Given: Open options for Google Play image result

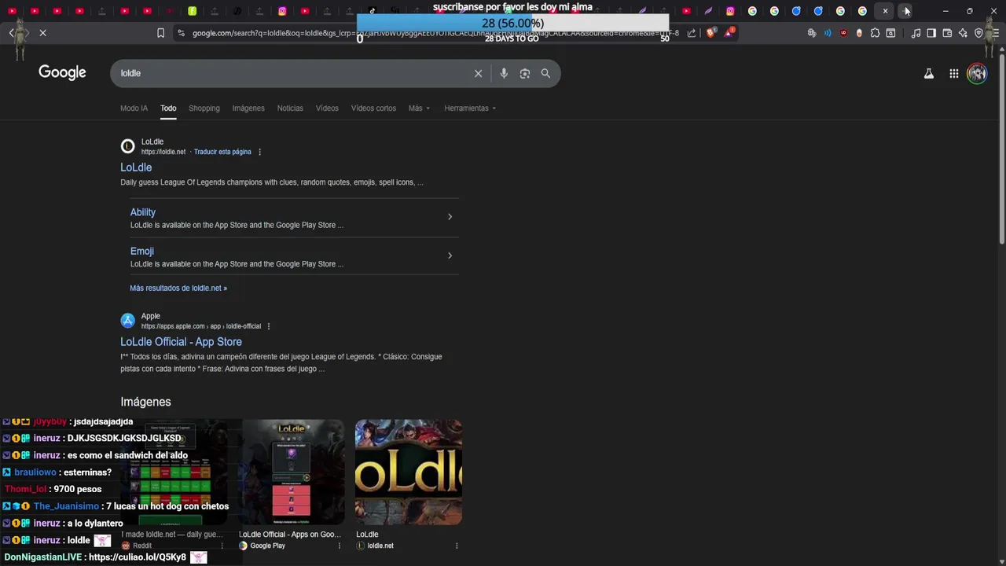Looking at the screenshot, I should [x=340, y=546].
